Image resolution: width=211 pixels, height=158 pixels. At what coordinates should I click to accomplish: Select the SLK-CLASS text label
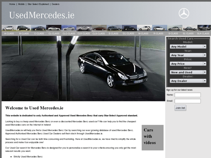pos(203,33)
